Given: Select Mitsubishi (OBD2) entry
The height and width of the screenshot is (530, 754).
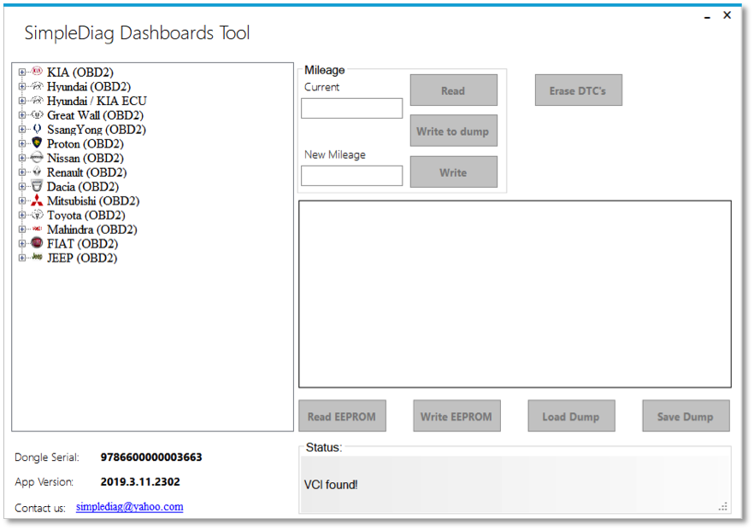Looking at the screenshot, I should pyautogui.click(x=93, y=201).
